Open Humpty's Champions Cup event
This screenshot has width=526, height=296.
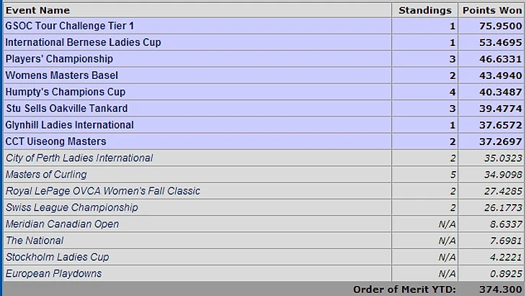point(66,92)
